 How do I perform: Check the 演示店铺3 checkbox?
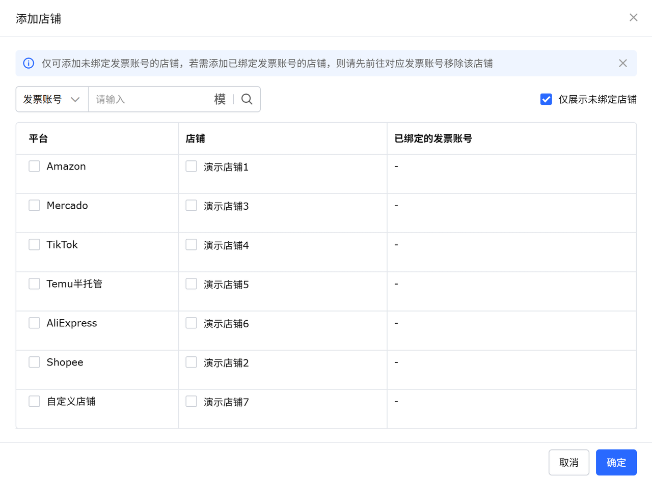click(x=191, y=206)
